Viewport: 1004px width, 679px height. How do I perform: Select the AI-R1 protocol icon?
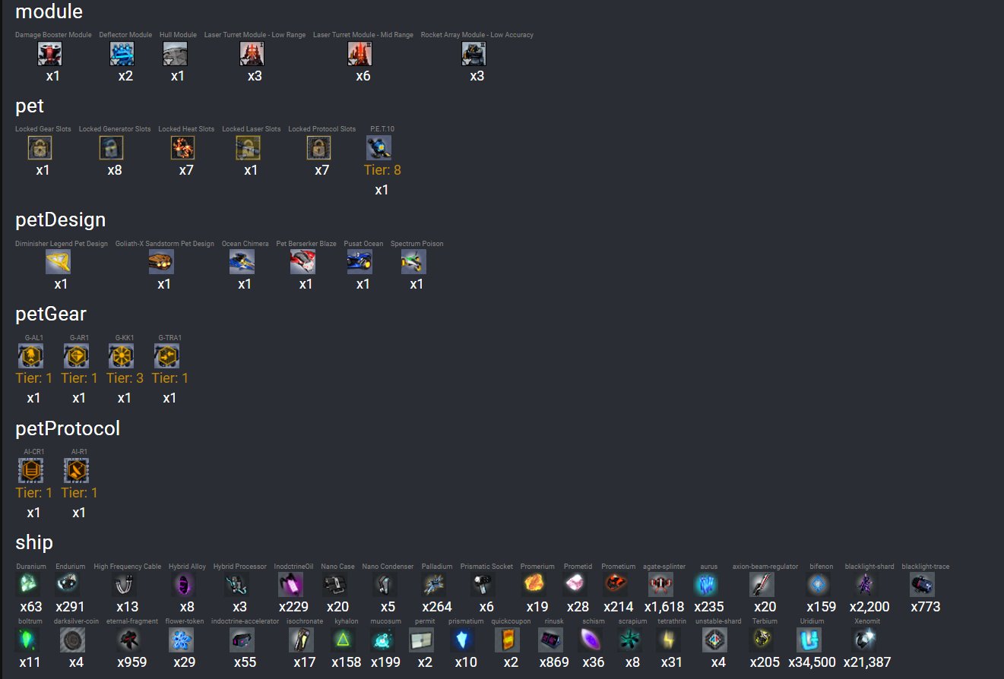point(76,471)
